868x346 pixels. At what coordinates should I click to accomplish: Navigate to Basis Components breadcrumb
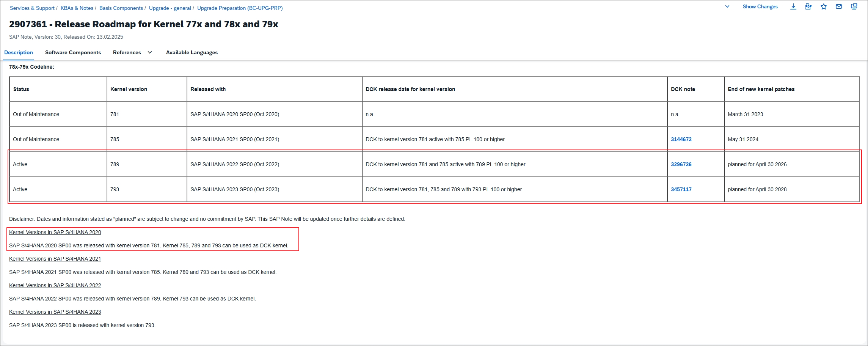click(x=121, y=8)
